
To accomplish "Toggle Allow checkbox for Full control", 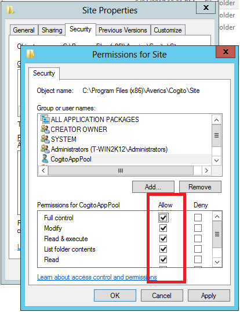I will click(x=163, y=217).
